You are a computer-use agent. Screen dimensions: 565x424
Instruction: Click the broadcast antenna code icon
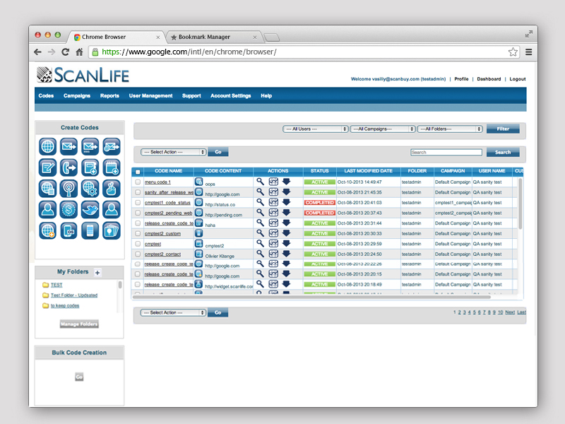69,188
